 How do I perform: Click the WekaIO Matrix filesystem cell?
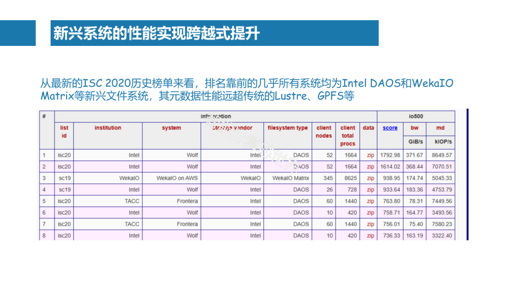tap(290, 178)
